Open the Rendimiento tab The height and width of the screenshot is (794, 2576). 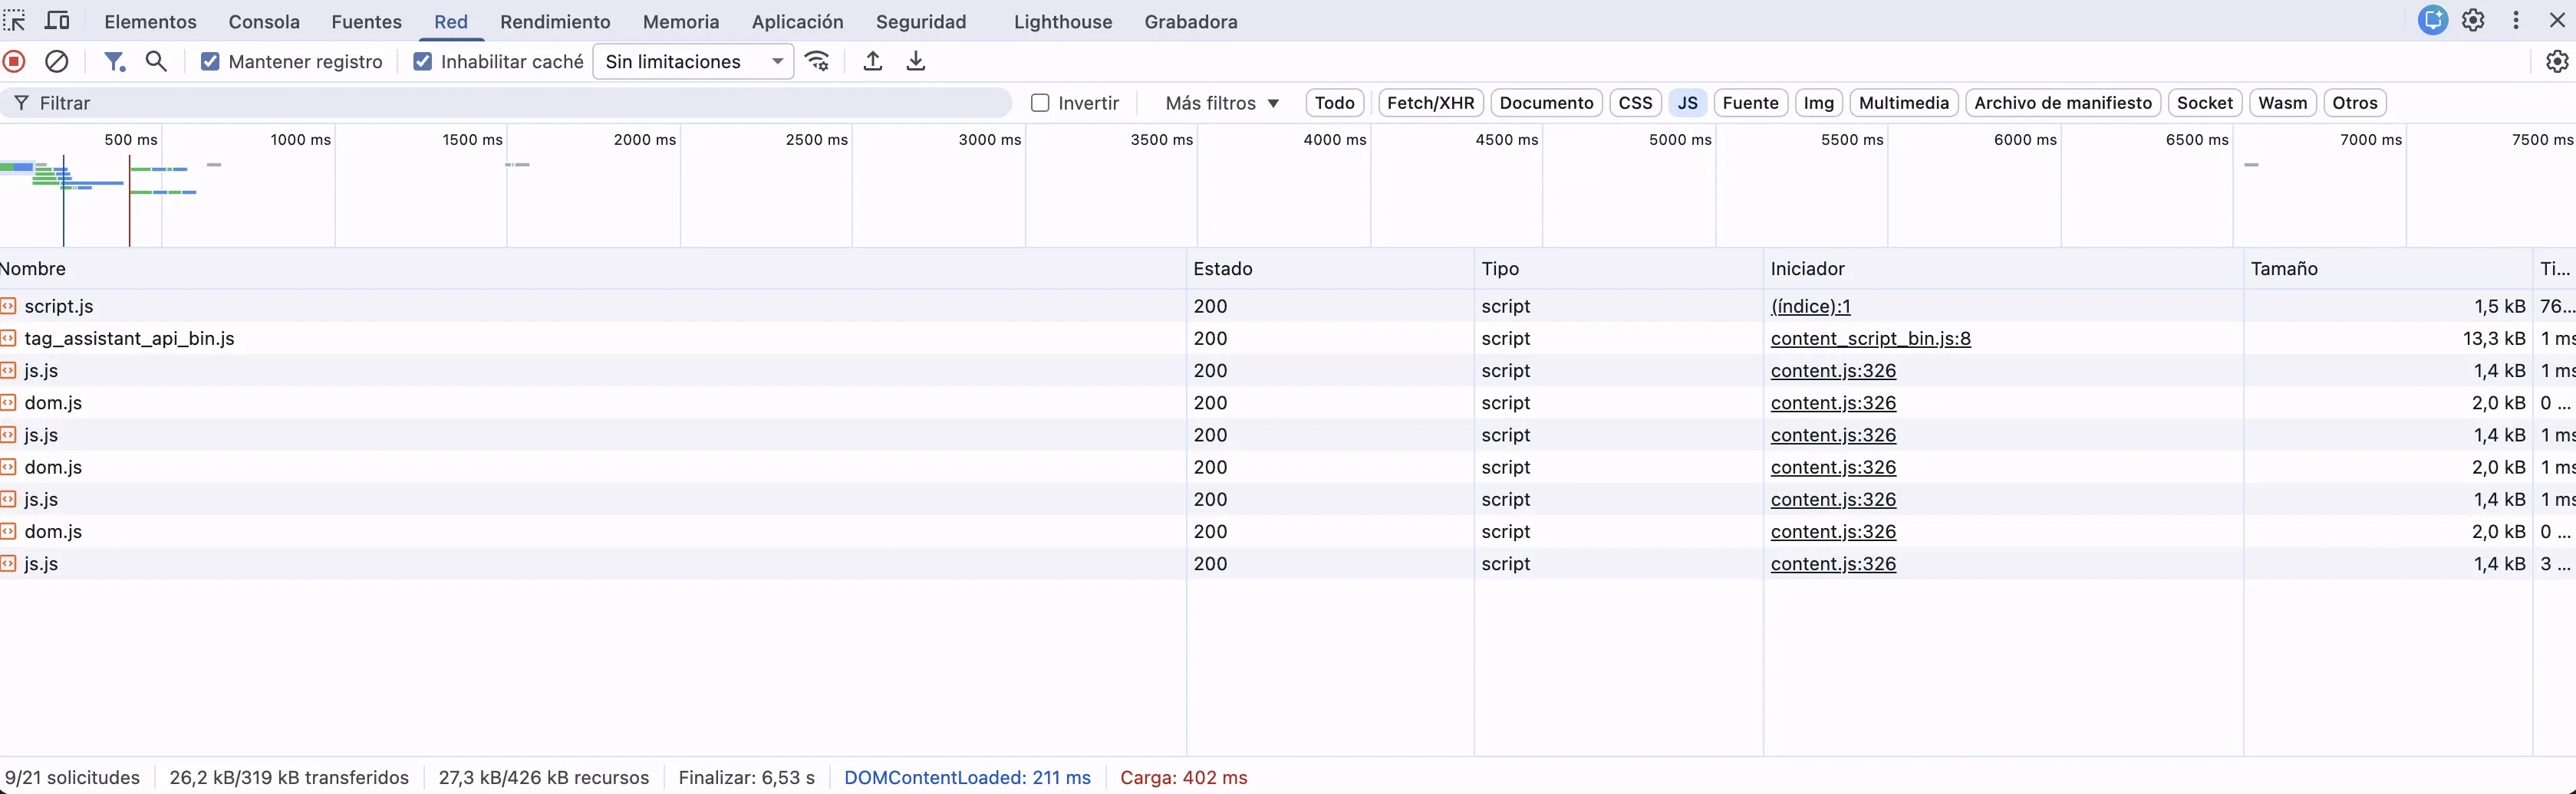tap(555, 21)
